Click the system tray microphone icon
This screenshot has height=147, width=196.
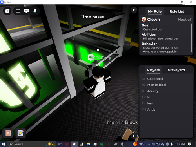pyautogui.click(x=172, y=144)
